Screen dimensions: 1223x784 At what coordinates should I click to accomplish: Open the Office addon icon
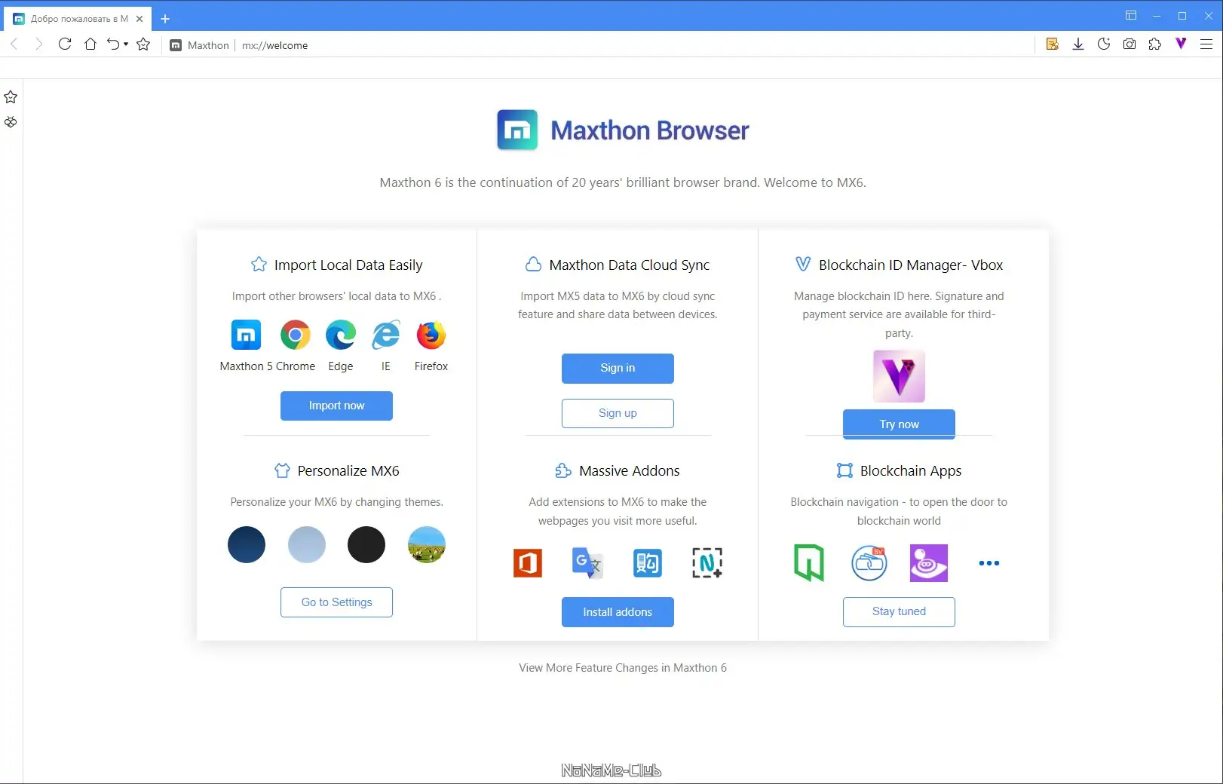tap(528, 563)
